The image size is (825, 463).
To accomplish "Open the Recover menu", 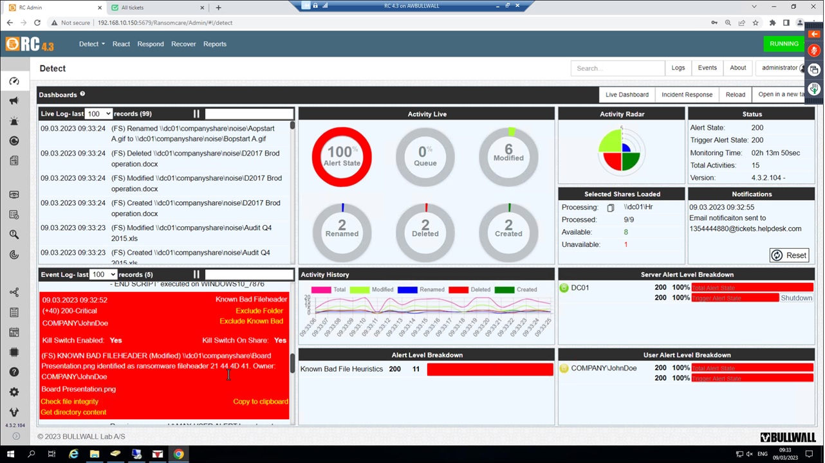I will (x=183, y=44).
